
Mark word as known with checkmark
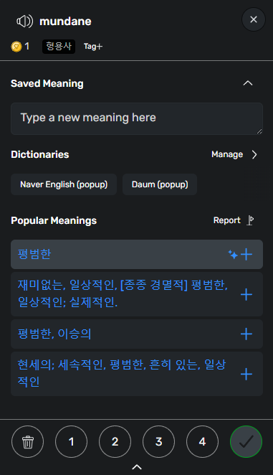click(246, 442)
